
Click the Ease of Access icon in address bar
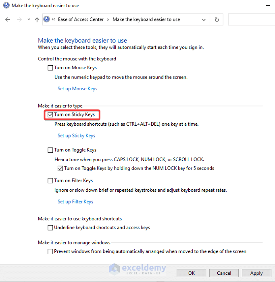coord(47,19)
